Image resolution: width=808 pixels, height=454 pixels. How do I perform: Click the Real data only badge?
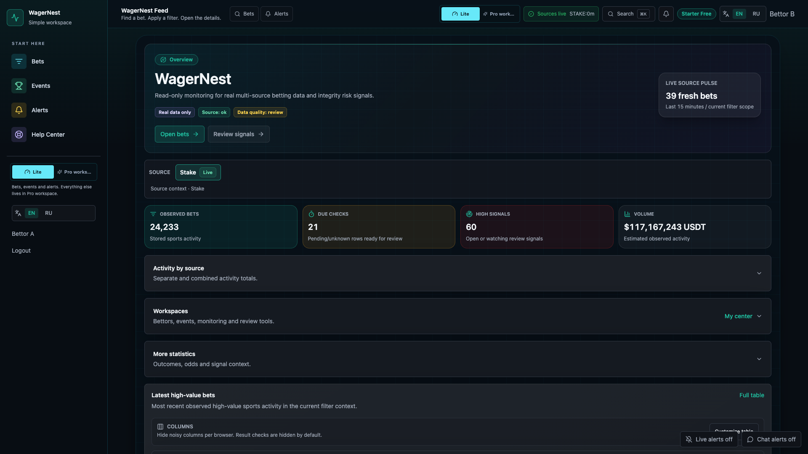click(175, 112)
